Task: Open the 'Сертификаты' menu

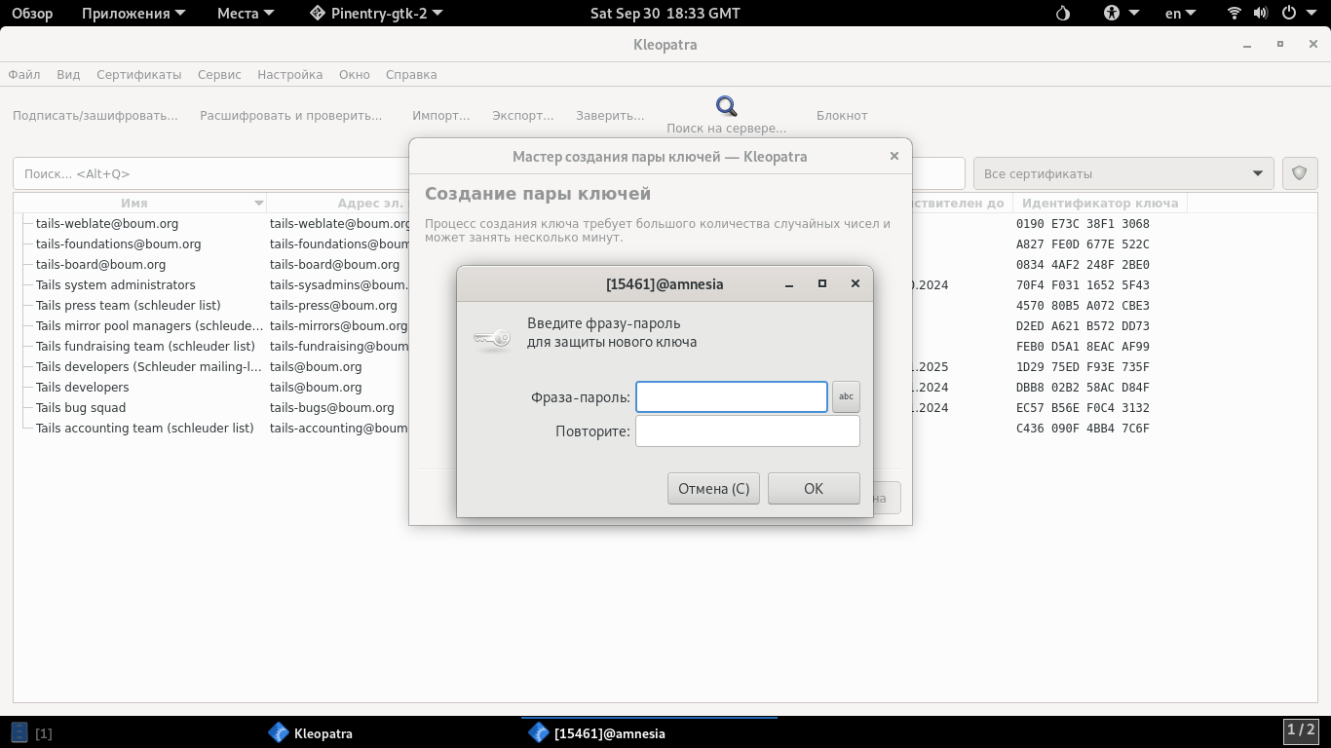Action: [138, 74]
